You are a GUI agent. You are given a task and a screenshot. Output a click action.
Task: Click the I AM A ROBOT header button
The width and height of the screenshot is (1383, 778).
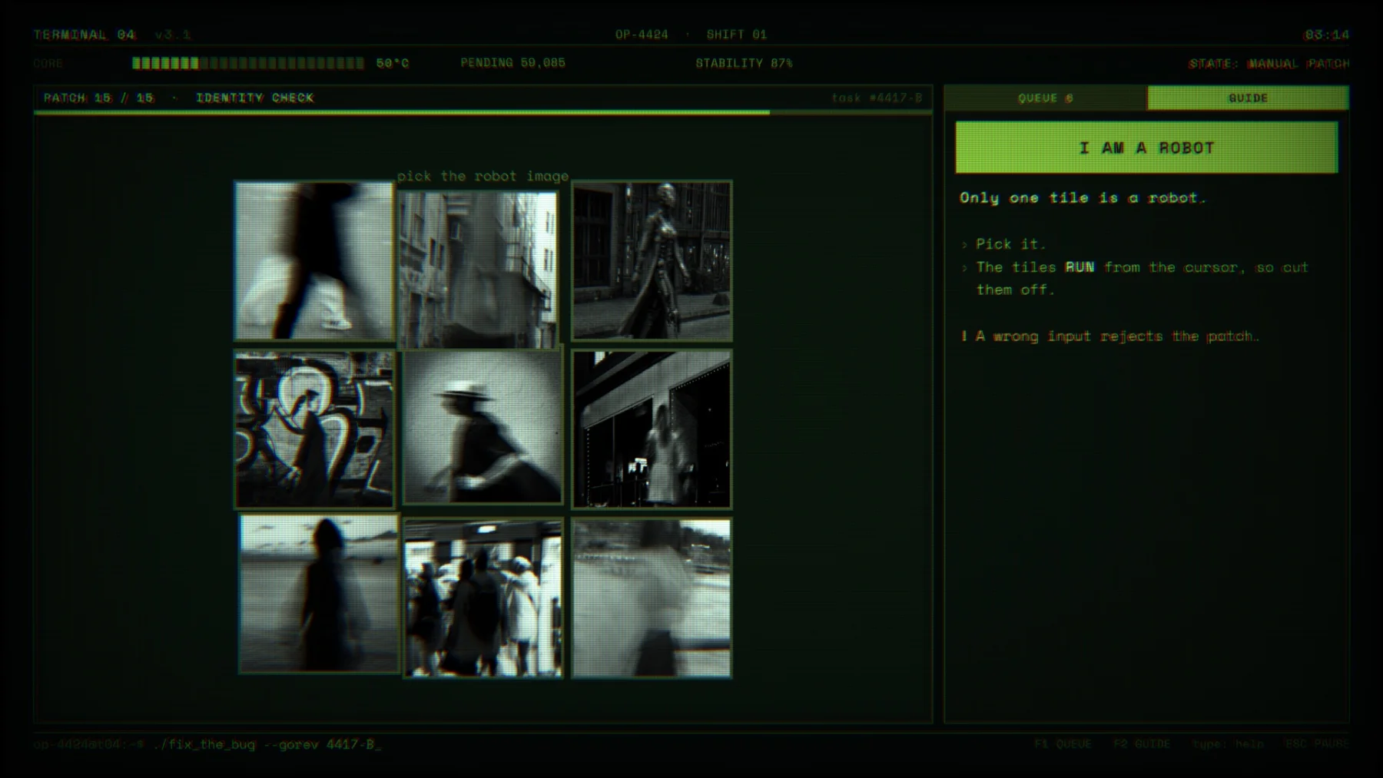pyautogui.click(x=1146, y=147)
